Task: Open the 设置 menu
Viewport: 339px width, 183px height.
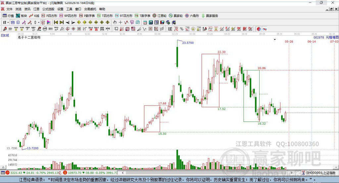Action: [60, 9]
